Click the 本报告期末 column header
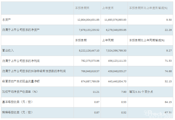 82,8
